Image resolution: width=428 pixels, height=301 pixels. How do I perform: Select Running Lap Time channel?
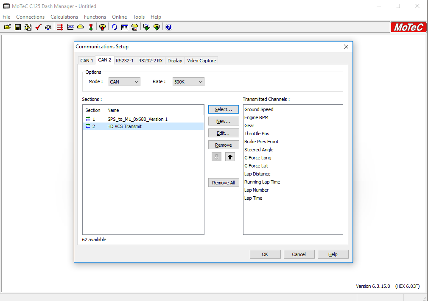tap(262, 182)
